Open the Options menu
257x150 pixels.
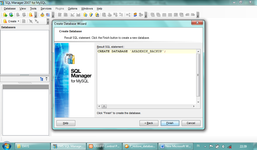pos(73,9)
